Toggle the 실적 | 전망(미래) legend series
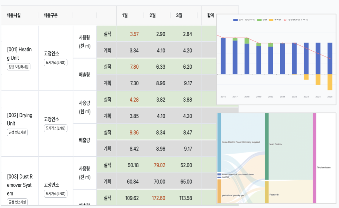Image resolution: width=339 pixels, height=208 pixels. (244, 20)
